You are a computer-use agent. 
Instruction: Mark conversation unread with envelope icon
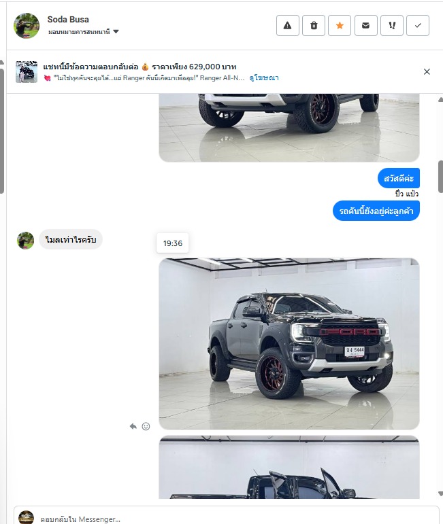365,25
